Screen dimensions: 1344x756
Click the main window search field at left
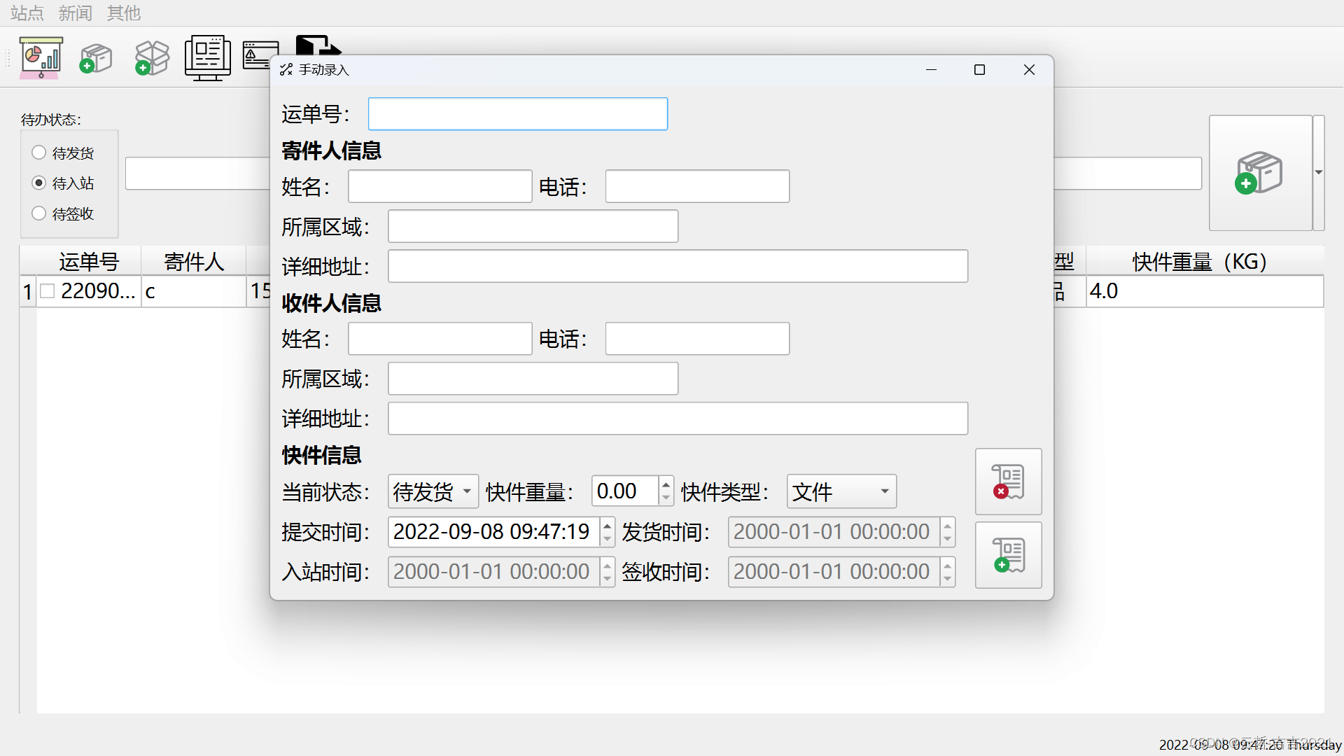click(198, 174)
